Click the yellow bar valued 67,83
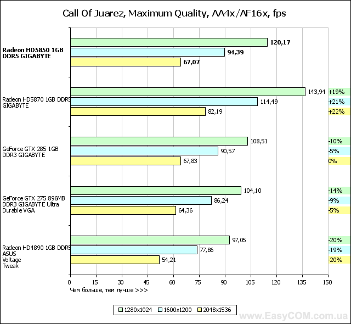The image size is (351, 324). coord(126,161)
